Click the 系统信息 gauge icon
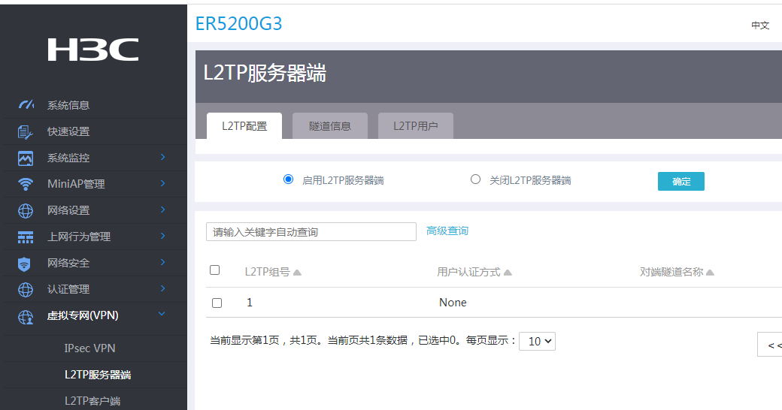This screenshot has width=782, height=410. (x=26, y=104)
